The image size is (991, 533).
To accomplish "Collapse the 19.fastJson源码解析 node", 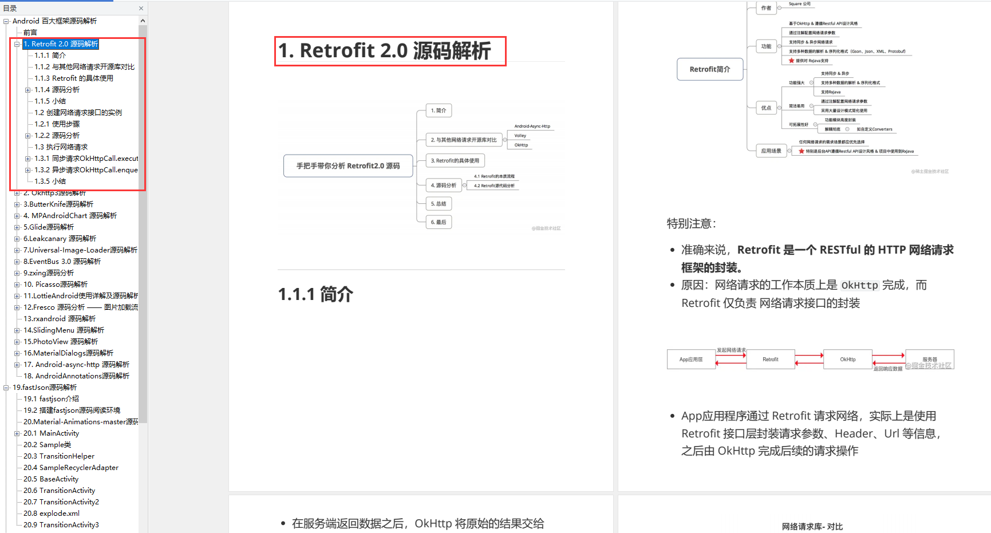I will tap(6, 388).
